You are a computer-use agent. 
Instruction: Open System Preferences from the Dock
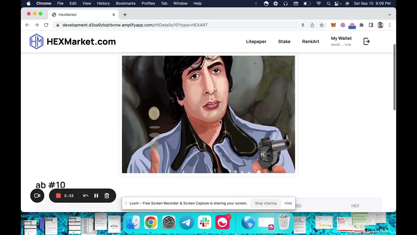point(169,223)
